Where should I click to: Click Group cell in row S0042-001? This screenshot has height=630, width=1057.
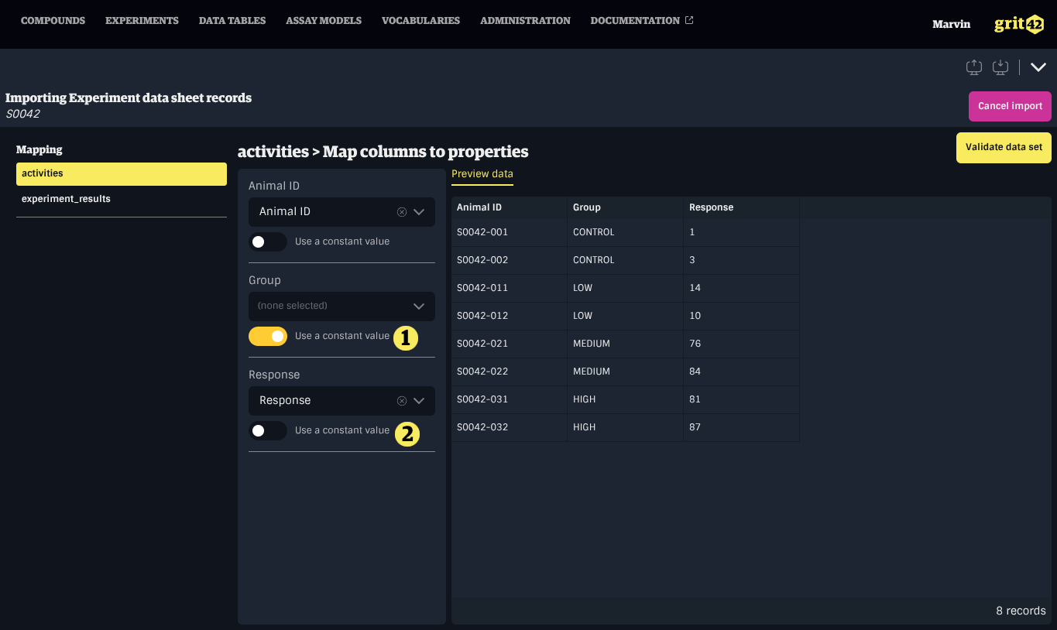pos(626,232)
